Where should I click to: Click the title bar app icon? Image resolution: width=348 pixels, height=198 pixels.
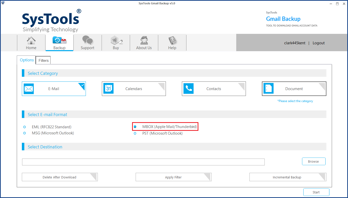pyautogui.click(x=3, y=3)
